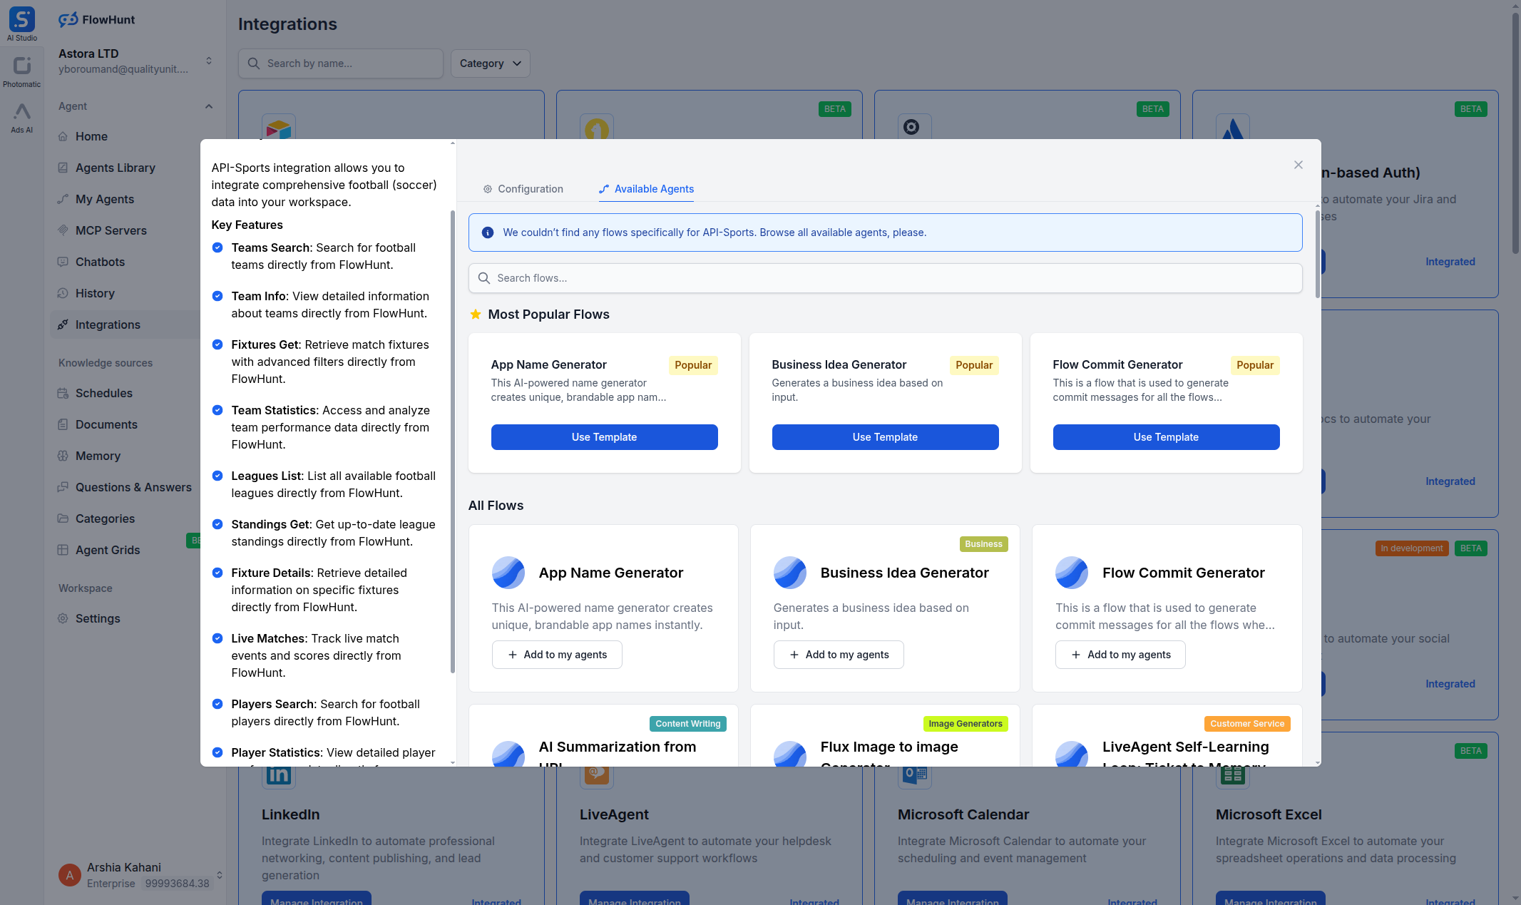The image size is (1521, 905).
Task: Open the Documents section
Action: pyautogui.click(x=106, y=424)
